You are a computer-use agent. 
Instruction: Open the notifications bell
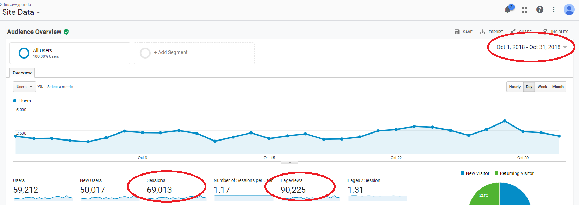click(x=508, y=9)
